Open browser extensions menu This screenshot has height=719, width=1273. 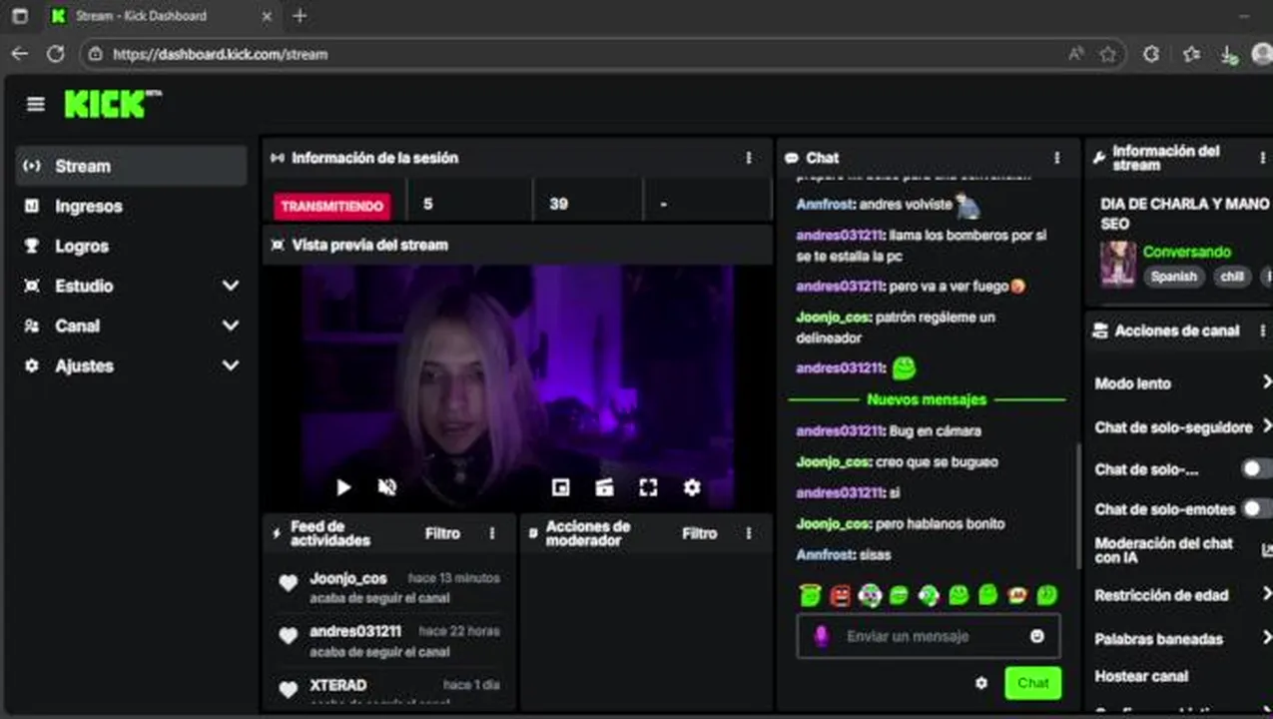point(1150,54)
